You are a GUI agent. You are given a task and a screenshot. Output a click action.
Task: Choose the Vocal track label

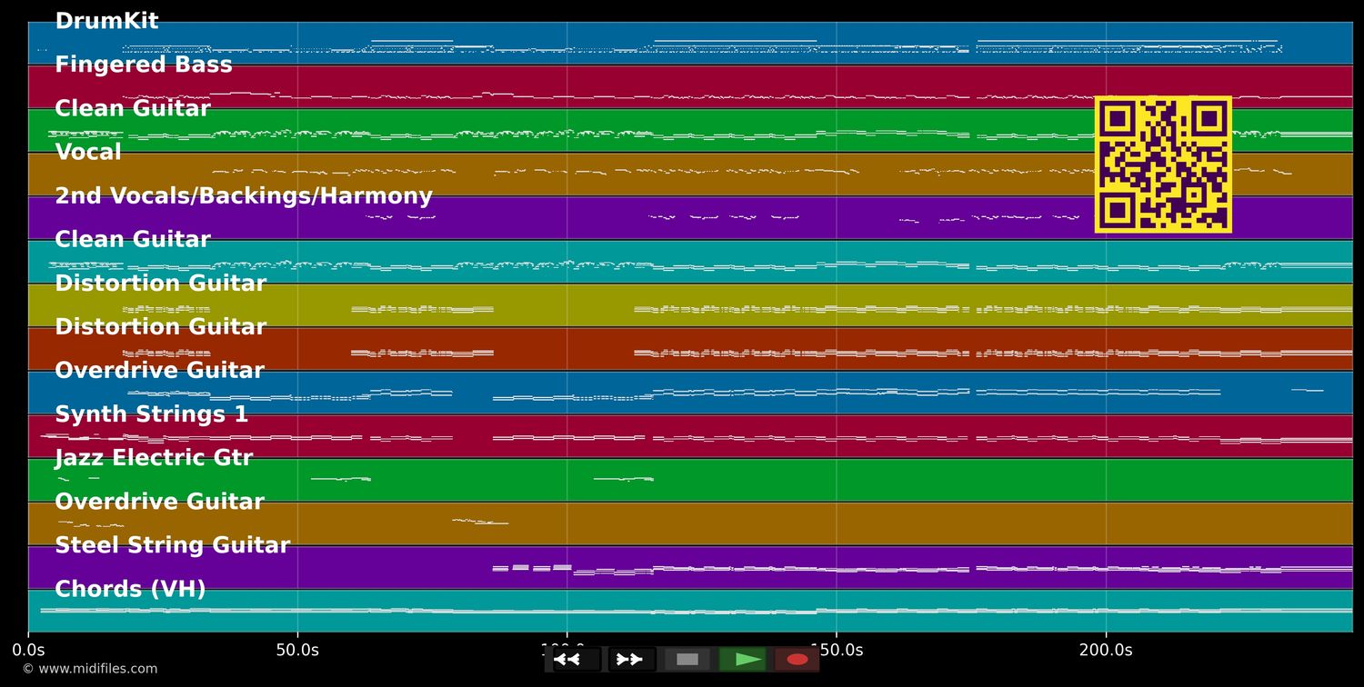click(x=88, y=152)
